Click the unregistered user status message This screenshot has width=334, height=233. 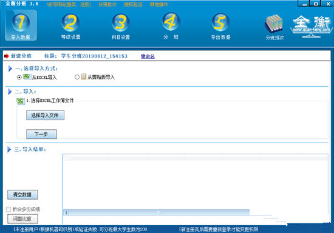coord(80,229)
